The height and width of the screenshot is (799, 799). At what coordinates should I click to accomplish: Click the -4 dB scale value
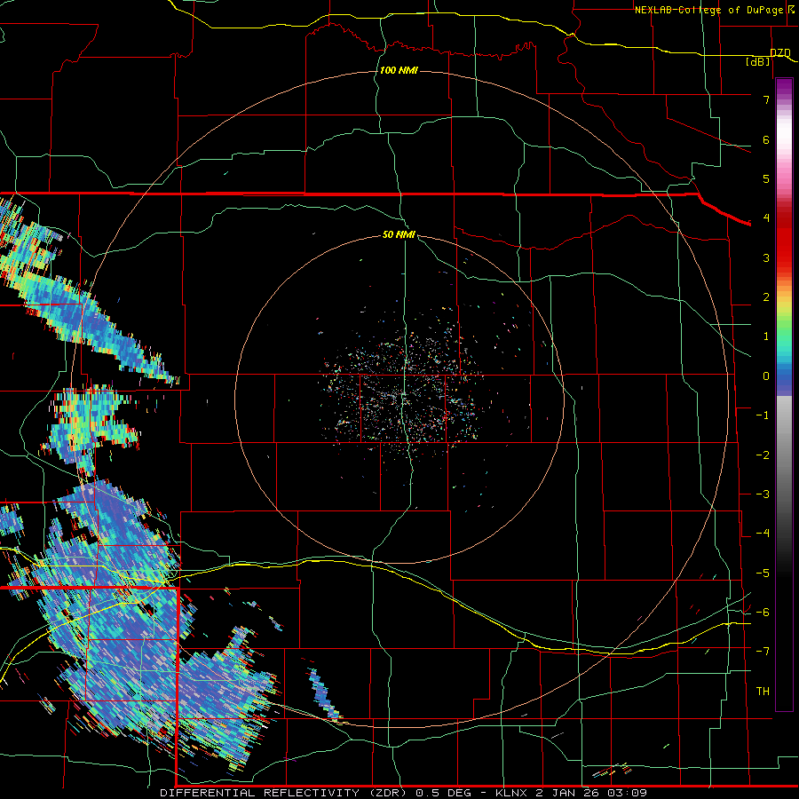click(763, 534)
